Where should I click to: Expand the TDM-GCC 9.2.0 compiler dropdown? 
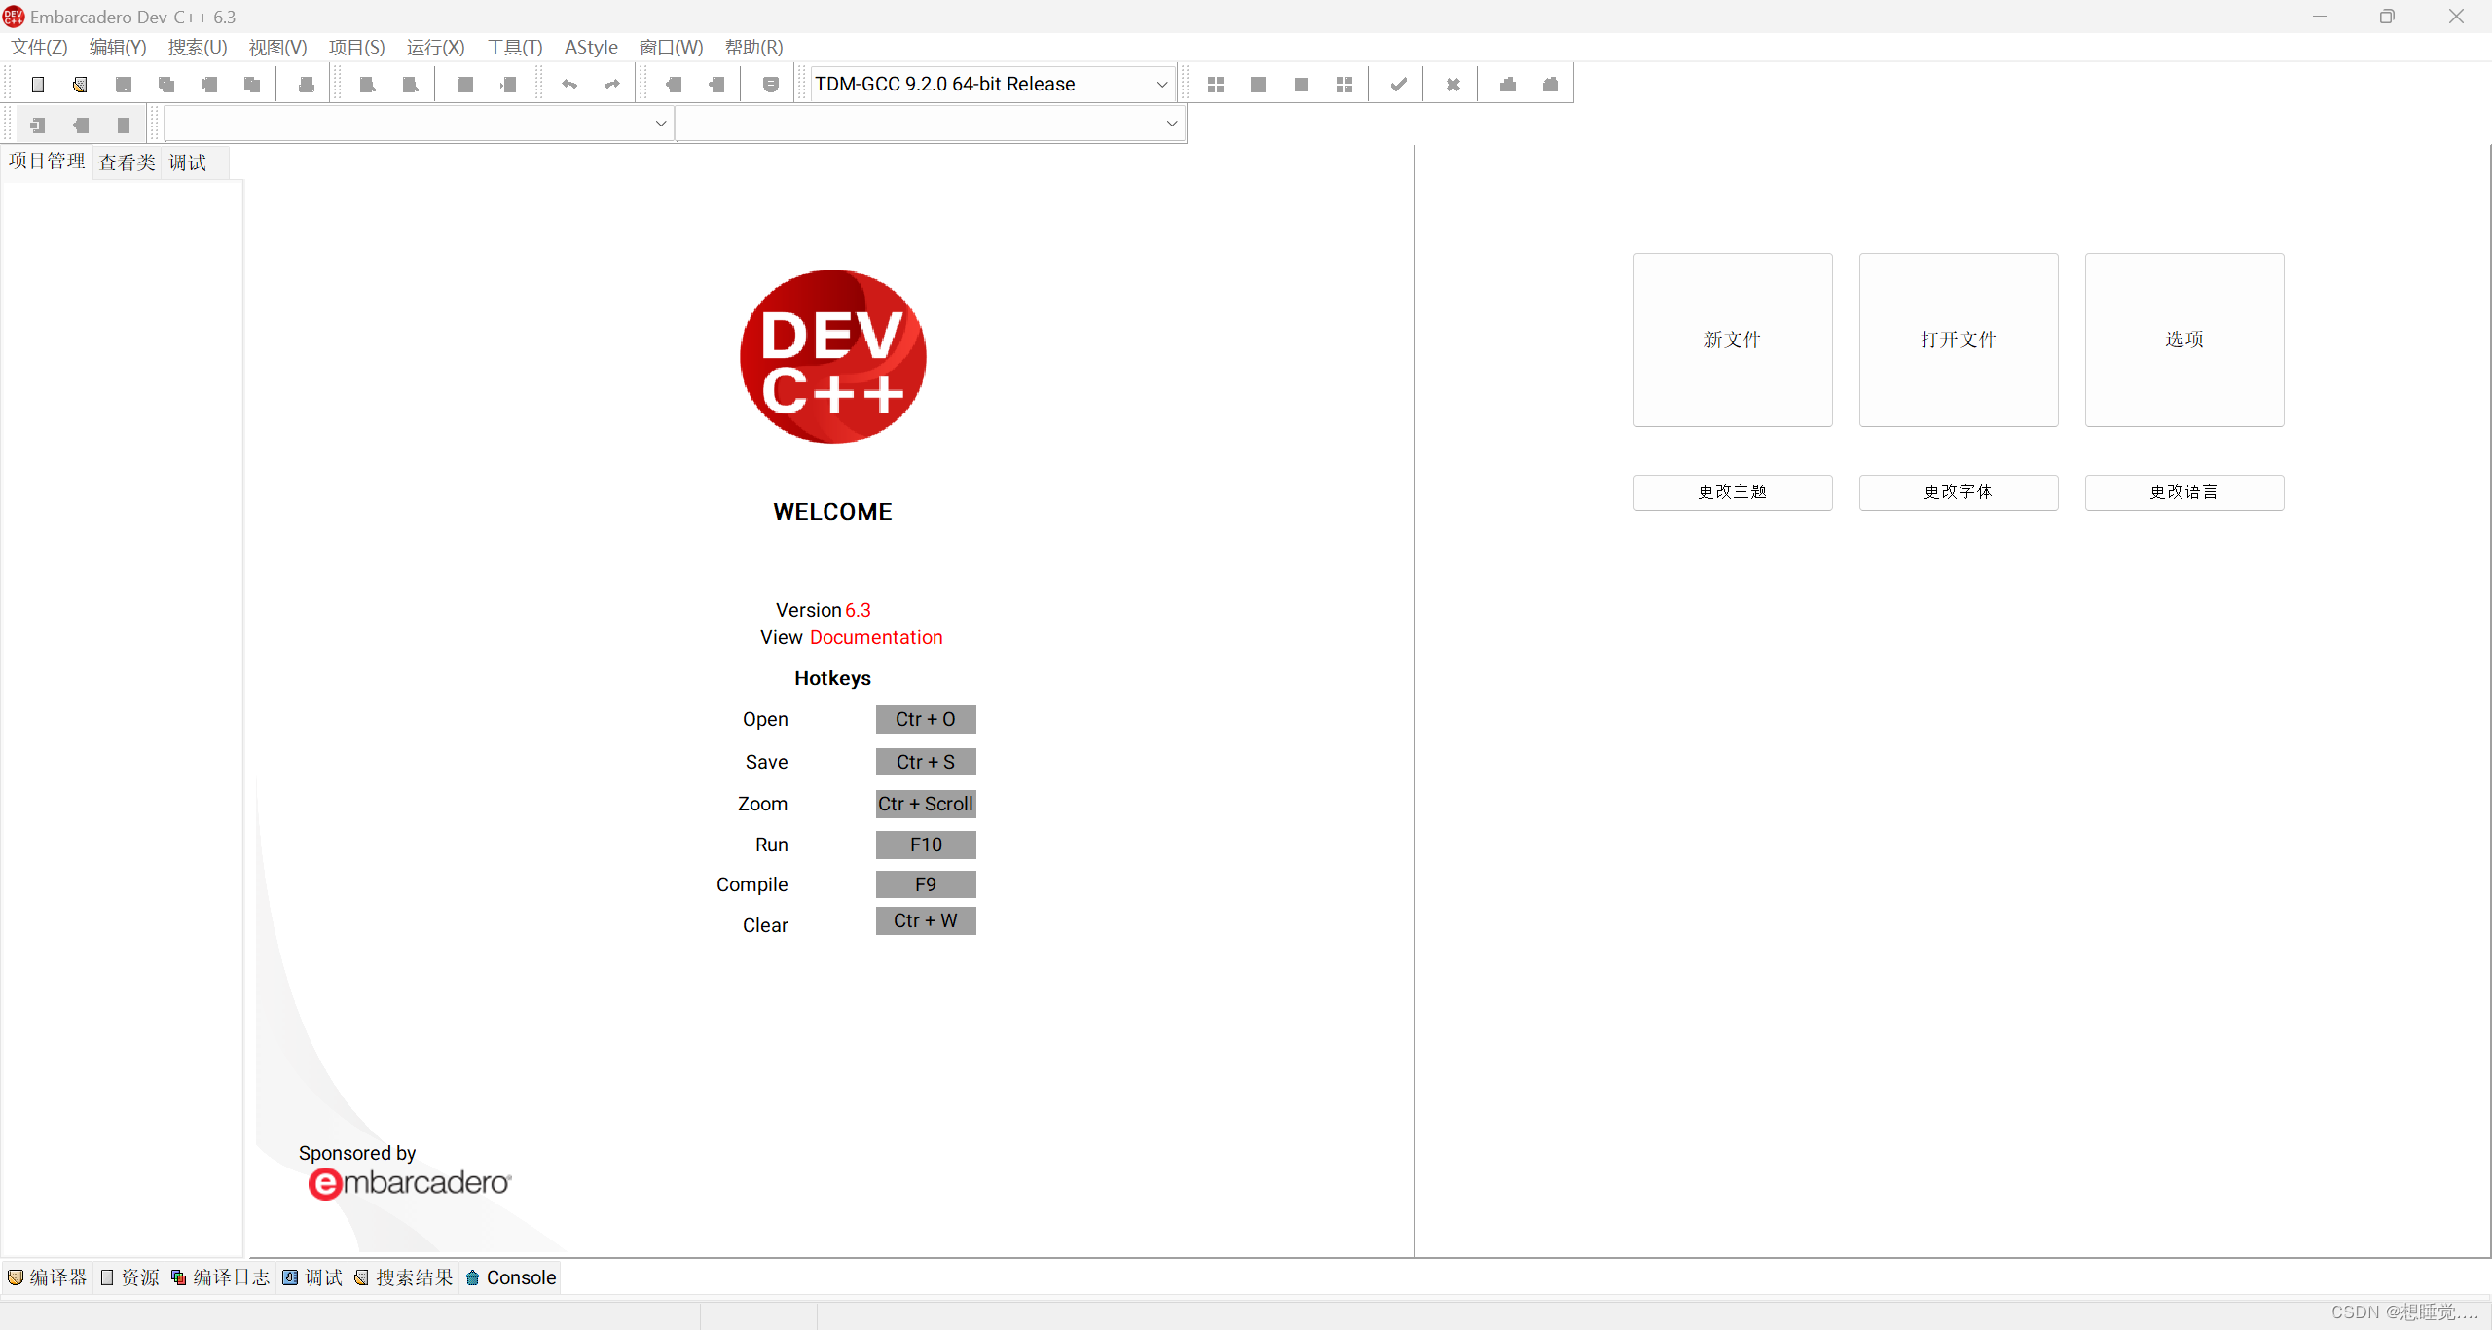[x=1161, y=84]
